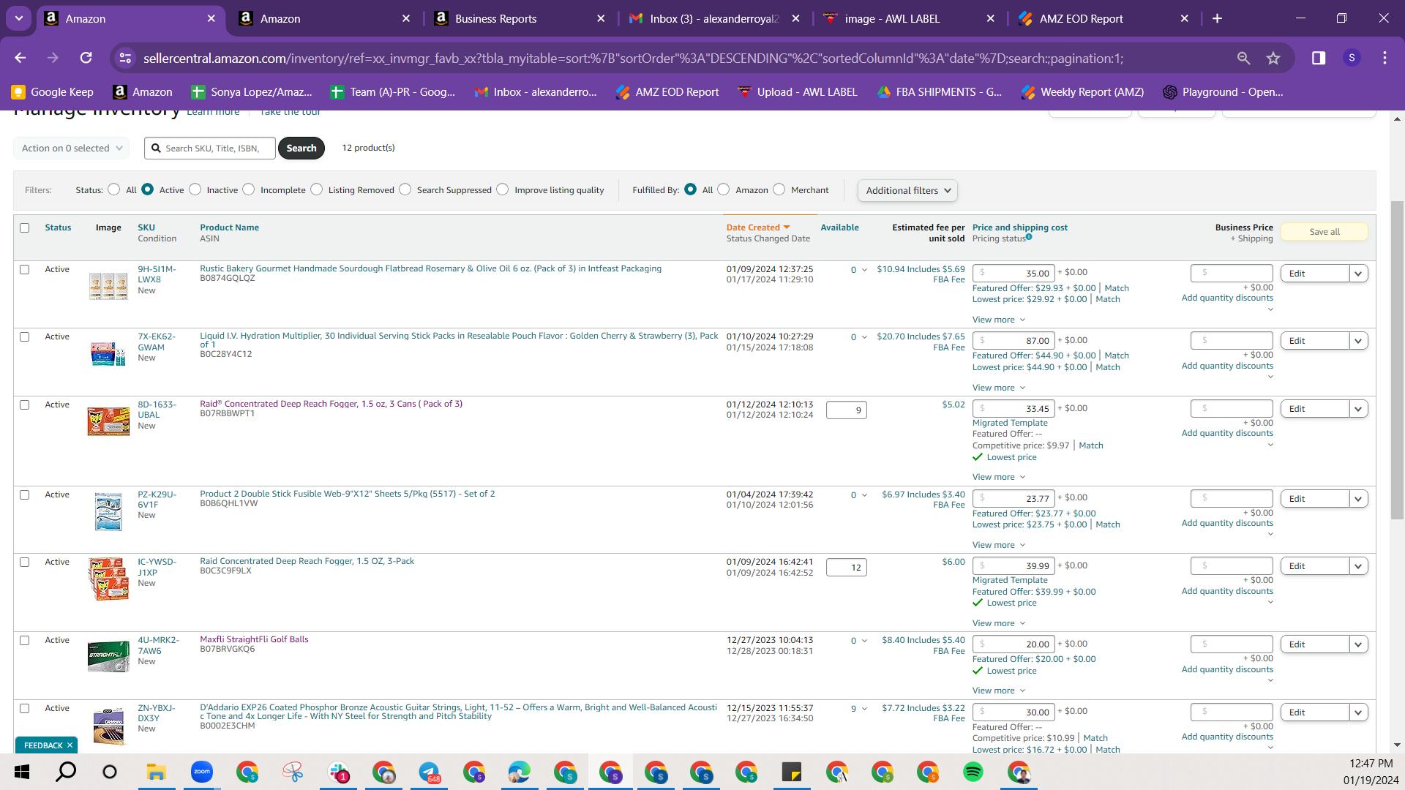Select the Maxfli StraightFli Golf Balls checkbox
The height and width of the screenshot is (790, 1405).
pos(25,641)
